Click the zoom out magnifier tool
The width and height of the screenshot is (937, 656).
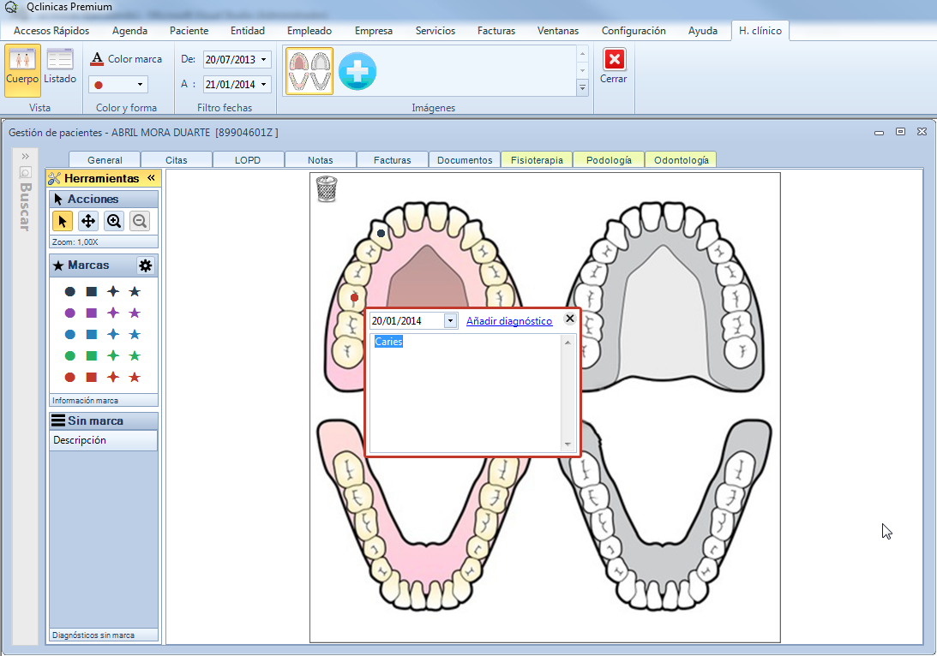(139, 222)
